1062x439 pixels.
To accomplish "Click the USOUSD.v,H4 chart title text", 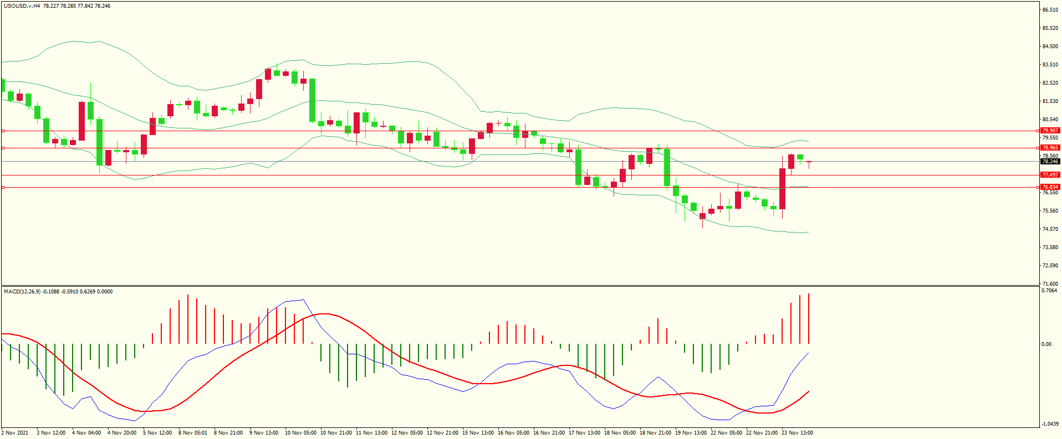I will [22, 6].
